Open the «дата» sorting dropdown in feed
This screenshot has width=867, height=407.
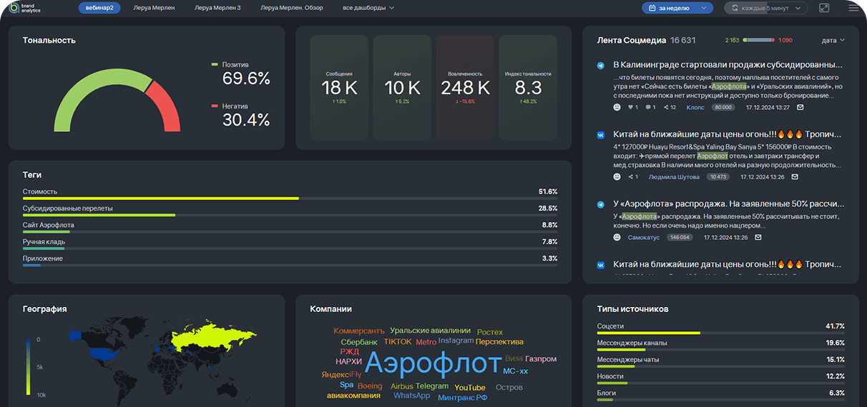click(833, 41)
